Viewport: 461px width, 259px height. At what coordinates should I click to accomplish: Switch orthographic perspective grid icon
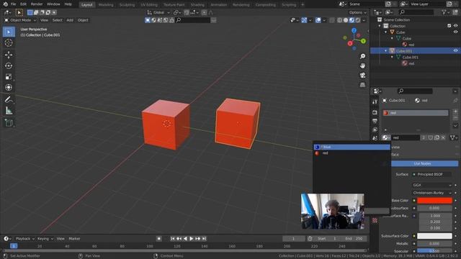click(363, 85)
